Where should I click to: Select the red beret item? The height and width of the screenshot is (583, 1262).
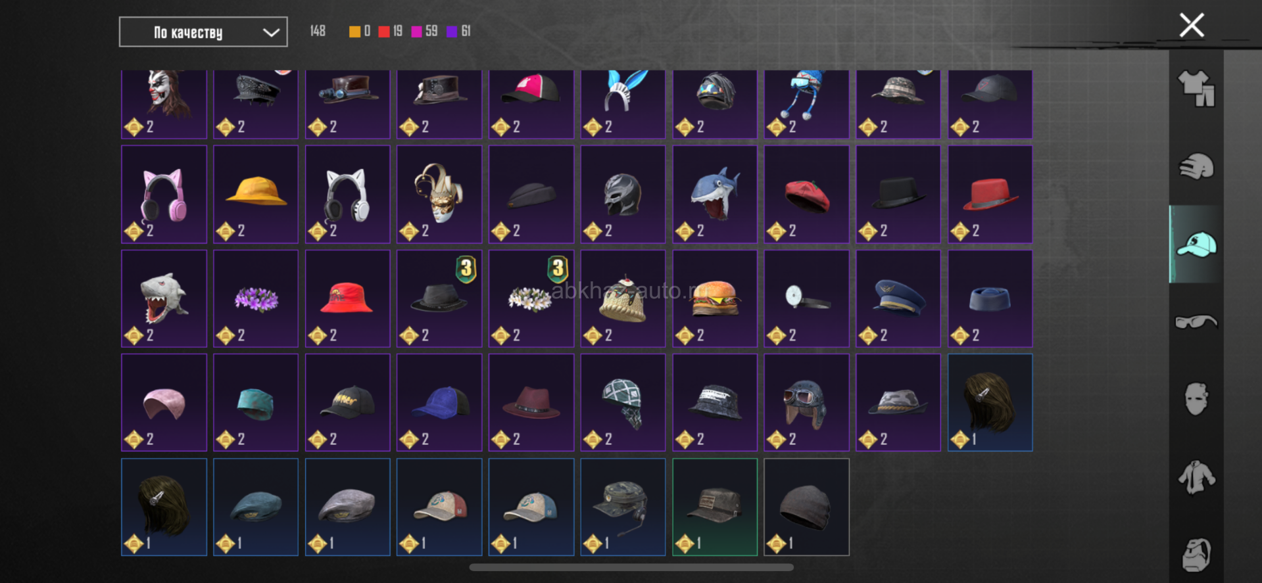click(806, 195)
